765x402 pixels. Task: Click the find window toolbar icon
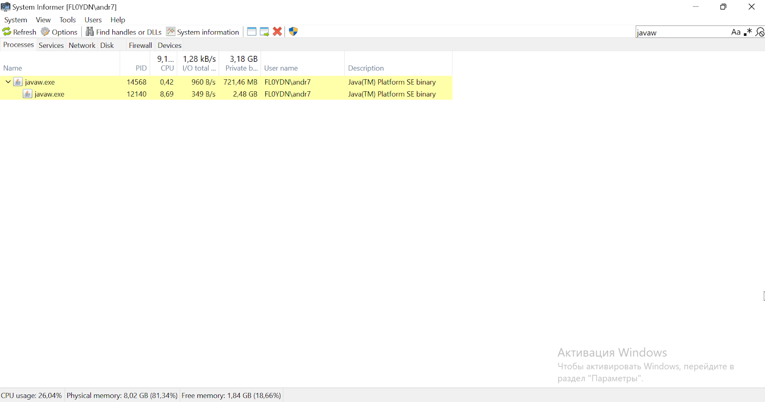pyautogui.click(x=251, y=32)
